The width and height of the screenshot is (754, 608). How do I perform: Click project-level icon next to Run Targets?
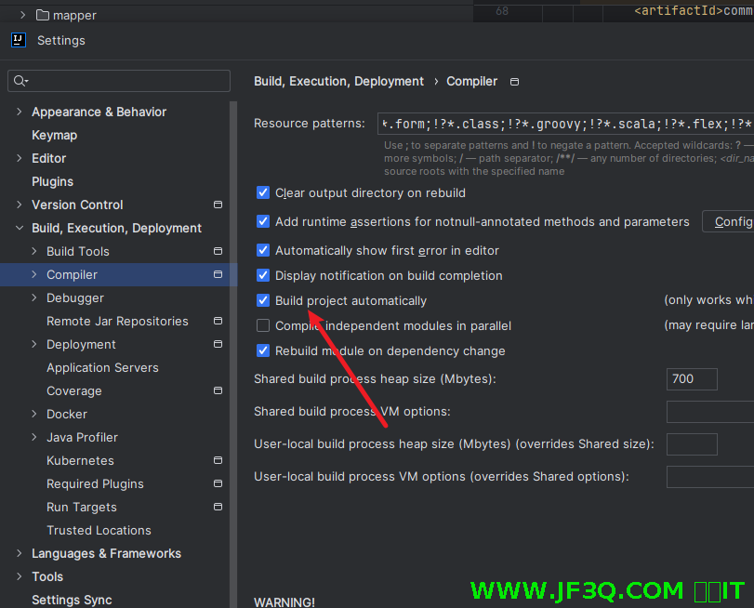point(218,507)
